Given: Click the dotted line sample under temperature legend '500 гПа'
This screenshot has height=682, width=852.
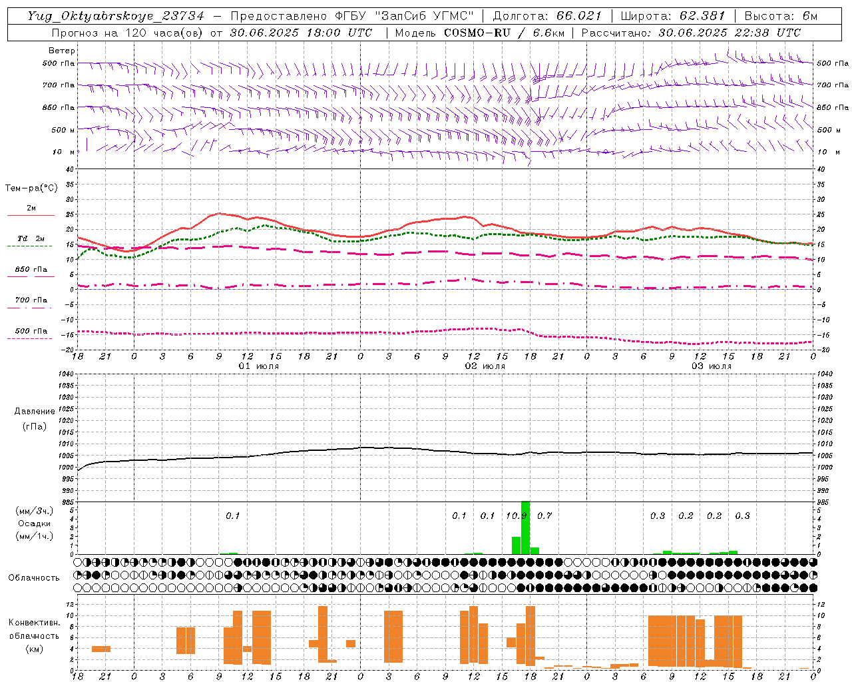Looking at the screenshot, I should (x=30, y=338).
